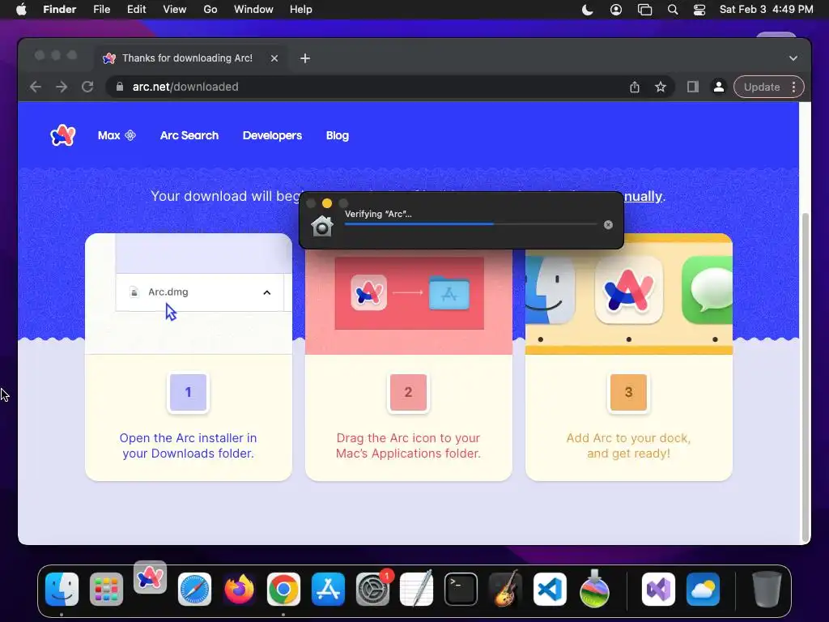Open the Trash in the Dock
Viewport: 829px width, 622px height.
coord(767,589)
